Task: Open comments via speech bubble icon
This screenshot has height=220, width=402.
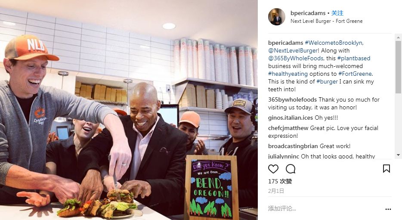Action: pyautogui.click(x=291, y=169)
